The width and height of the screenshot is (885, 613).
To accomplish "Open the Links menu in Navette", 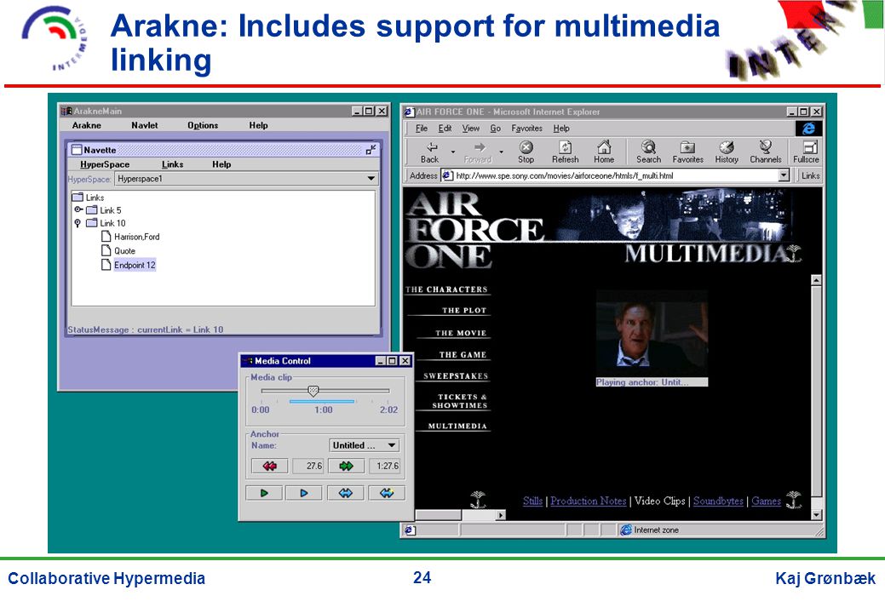I will tap(172, 164).
